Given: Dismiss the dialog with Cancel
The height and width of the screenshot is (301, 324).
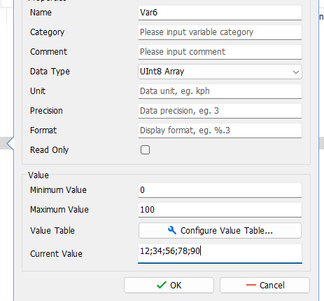Looking at the screenshot, I should coord(265,286).
